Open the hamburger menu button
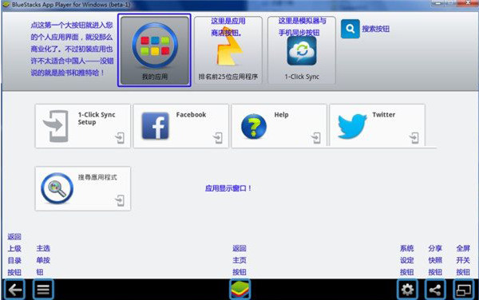 pos(43,290)
